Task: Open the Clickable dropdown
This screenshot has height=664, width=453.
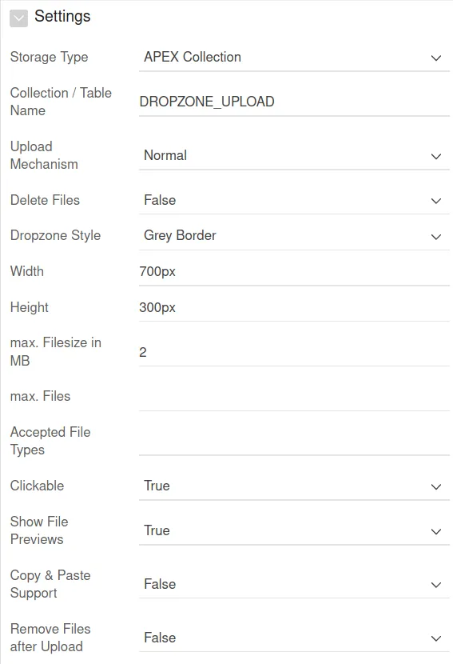Action: click(x=294, y=486)
